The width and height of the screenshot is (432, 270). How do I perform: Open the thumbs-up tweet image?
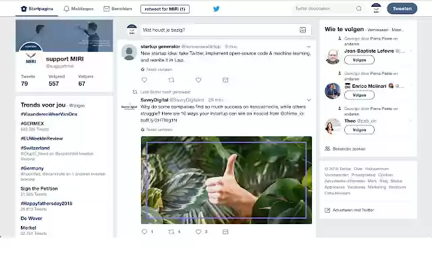226,180
